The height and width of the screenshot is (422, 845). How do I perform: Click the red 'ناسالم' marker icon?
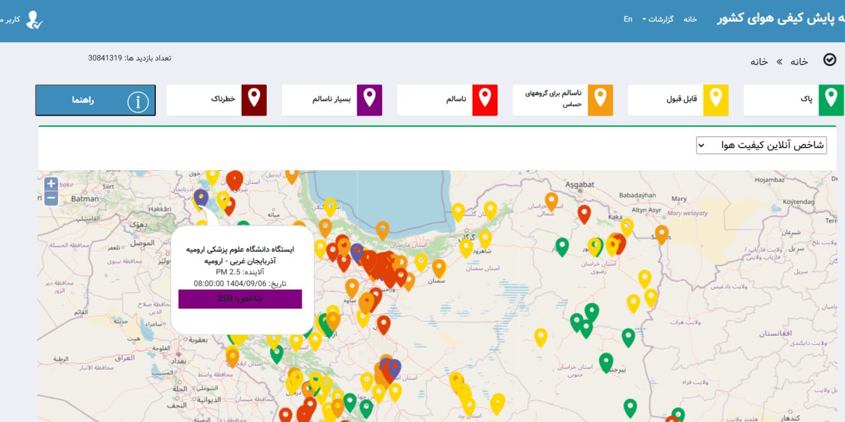[x=485, y=100]
